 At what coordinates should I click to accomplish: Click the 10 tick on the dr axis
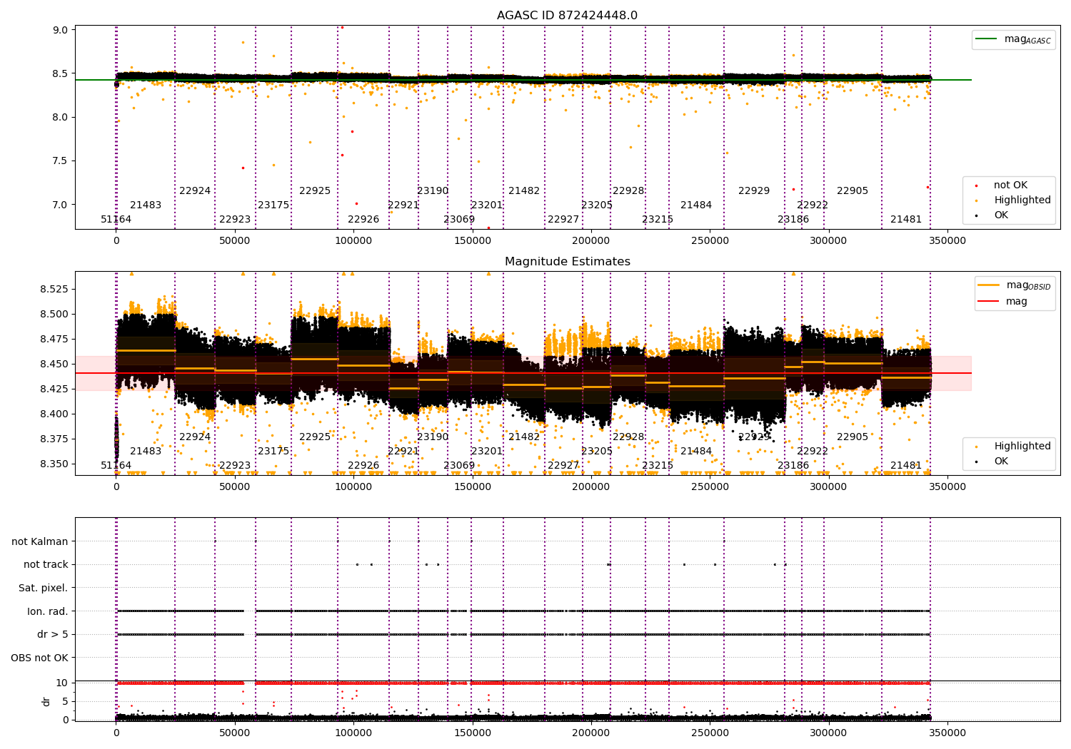tap(62, 683)
